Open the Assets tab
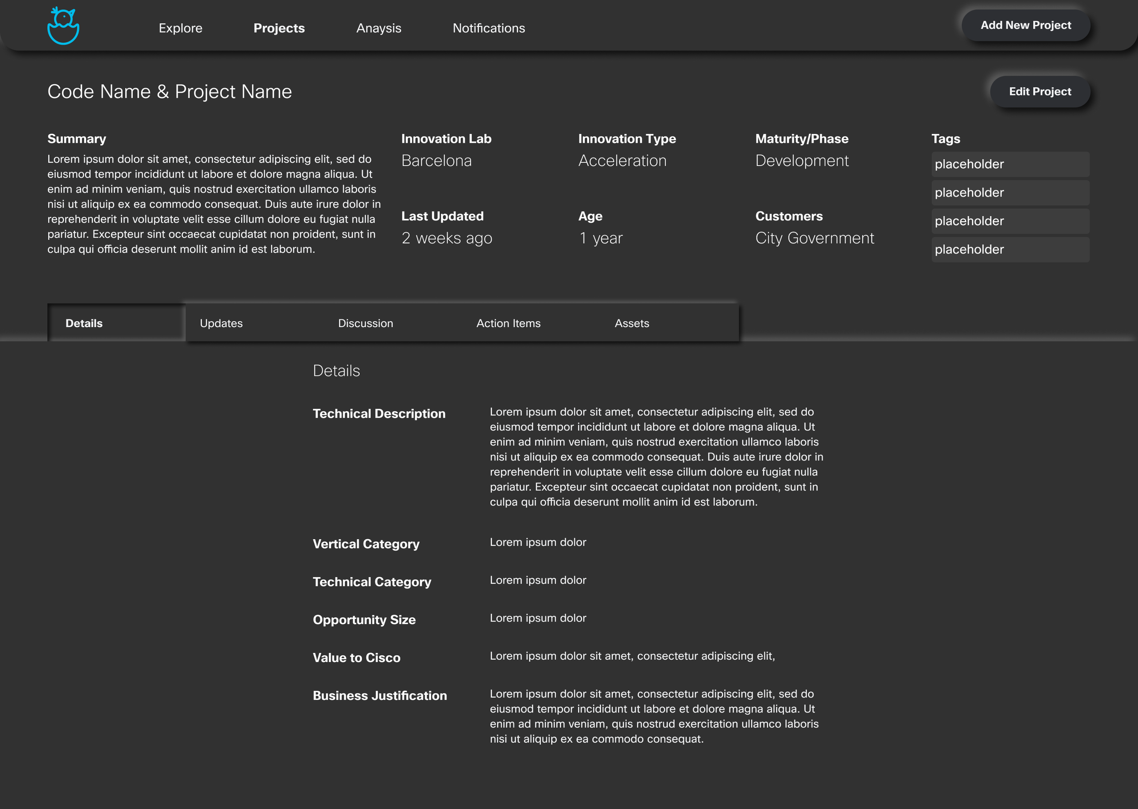 (x=631, y=324)
